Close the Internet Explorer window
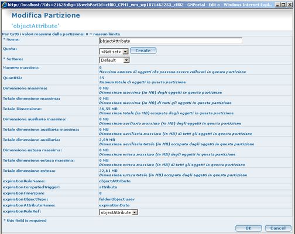The width and height of the screenshot is (295, 234). (290, 5)
